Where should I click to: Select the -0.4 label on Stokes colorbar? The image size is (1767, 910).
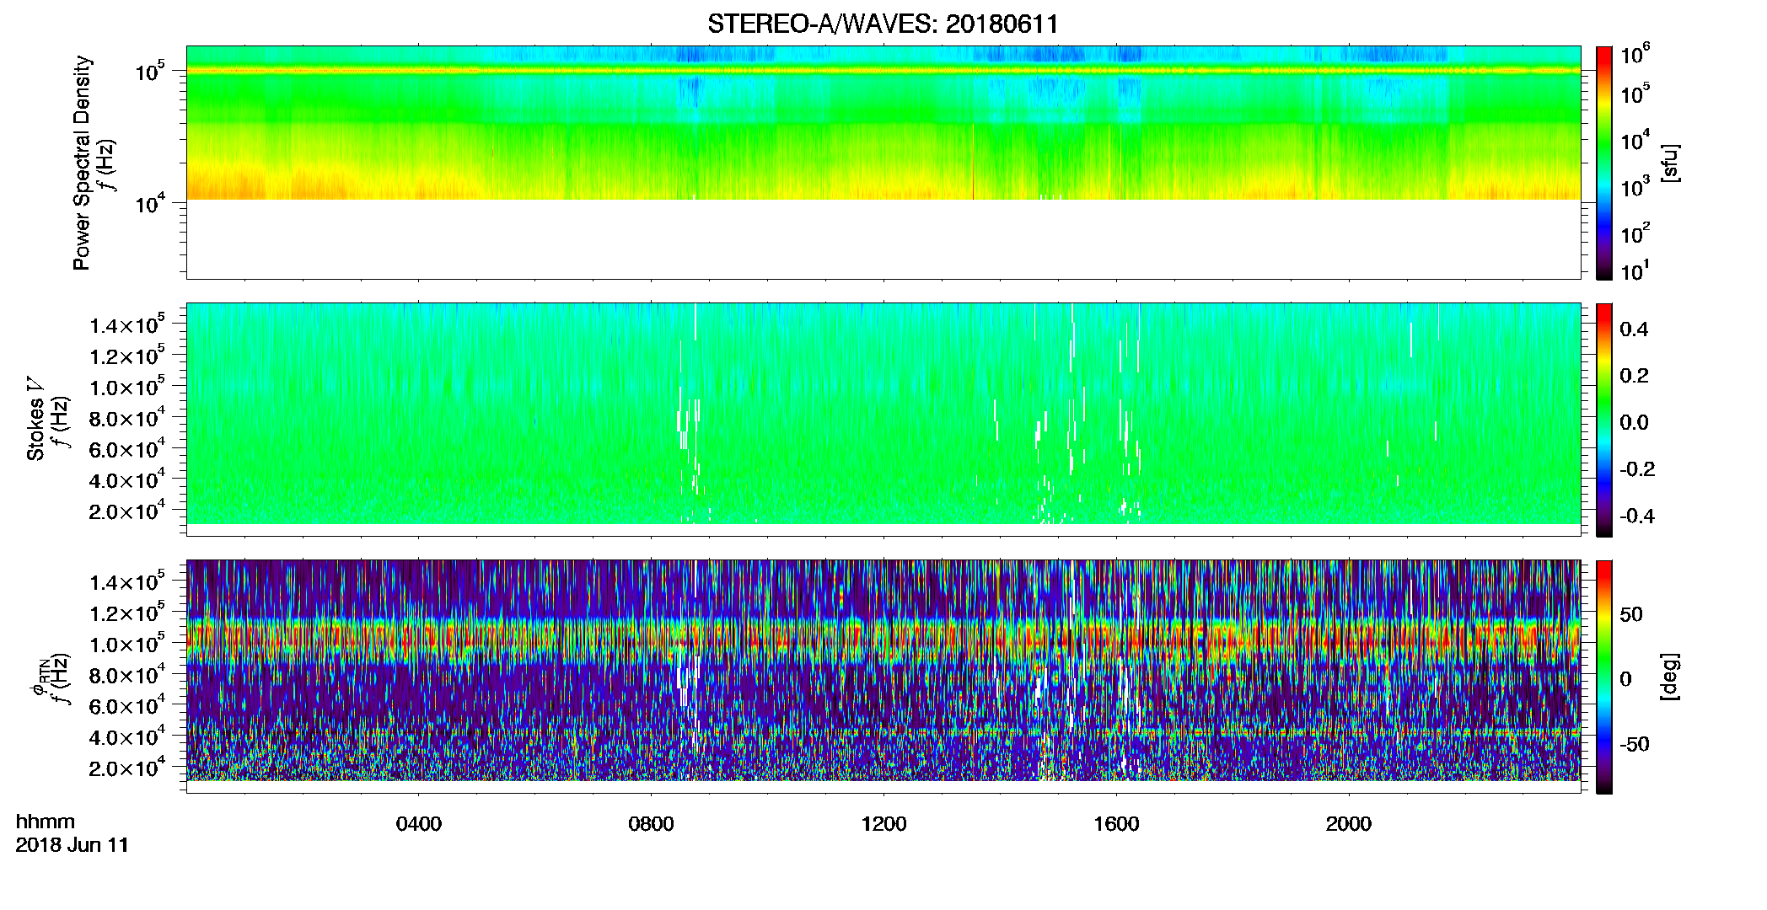click(1637, 517)
